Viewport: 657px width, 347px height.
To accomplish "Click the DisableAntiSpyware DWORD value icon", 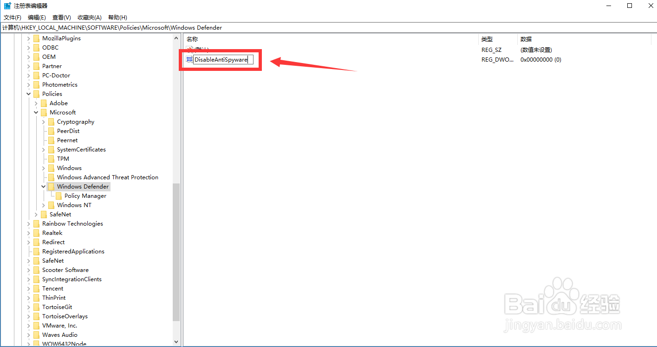I will tap(189, 59).
